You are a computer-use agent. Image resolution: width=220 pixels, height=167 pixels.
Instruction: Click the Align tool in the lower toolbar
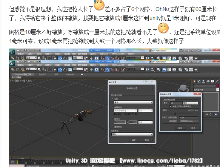pyautogui.click(x=153, y=69)
